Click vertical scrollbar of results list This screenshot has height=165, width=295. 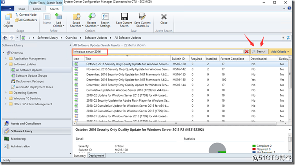pyautogui.click(x=290, y=74)
